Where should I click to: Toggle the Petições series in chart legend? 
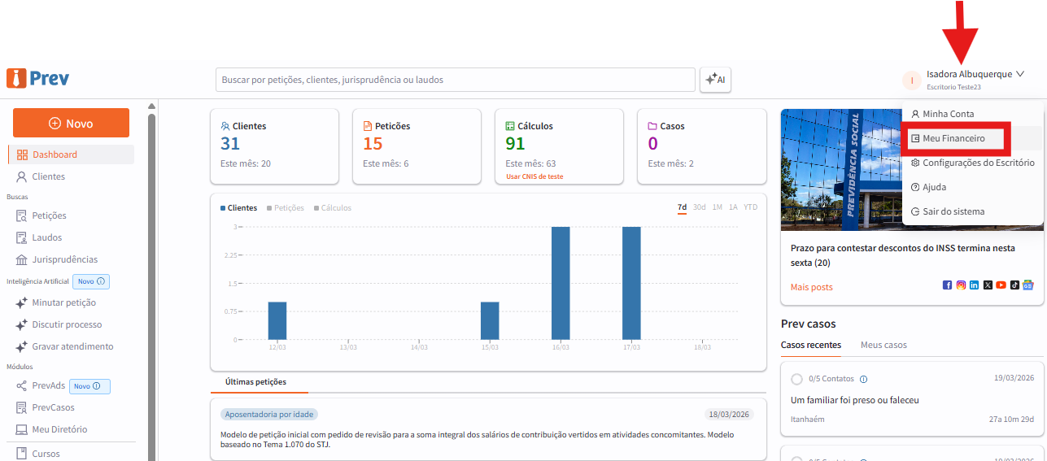[x=286, y=207]
